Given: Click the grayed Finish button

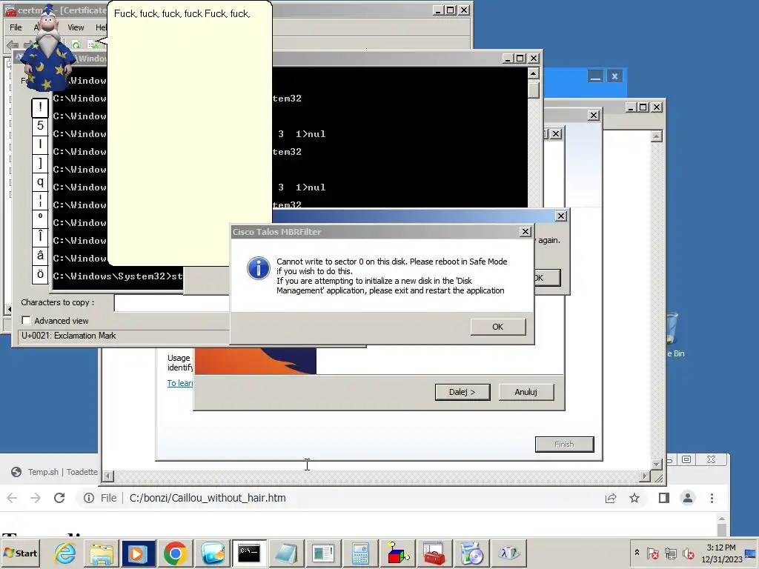Looking at the screenshot, I should tap(564, 445).
